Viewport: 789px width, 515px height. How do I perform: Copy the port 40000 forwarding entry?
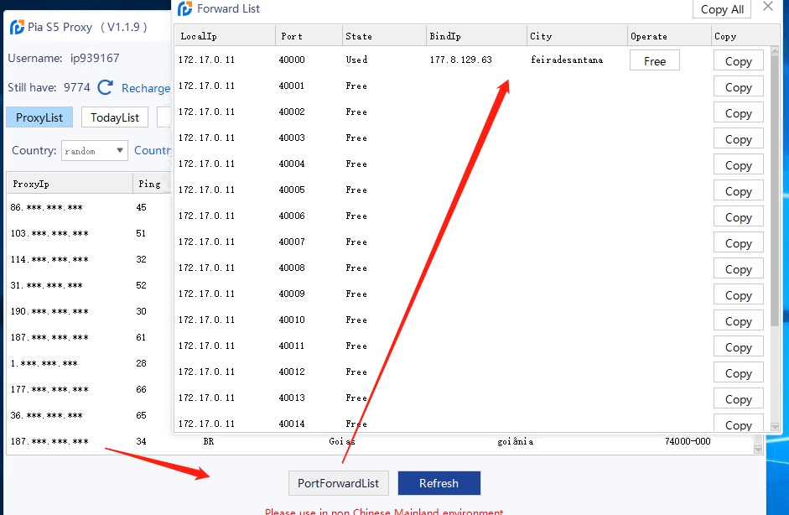[x=738, y=60]
